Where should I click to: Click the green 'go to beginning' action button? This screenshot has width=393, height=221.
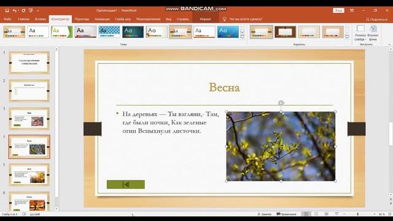125,184
